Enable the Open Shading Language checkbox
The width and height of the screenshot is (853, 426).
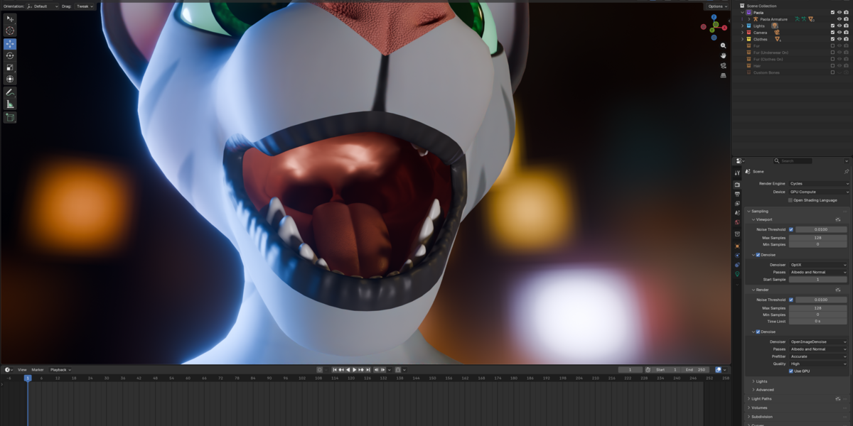click(790, 200)
